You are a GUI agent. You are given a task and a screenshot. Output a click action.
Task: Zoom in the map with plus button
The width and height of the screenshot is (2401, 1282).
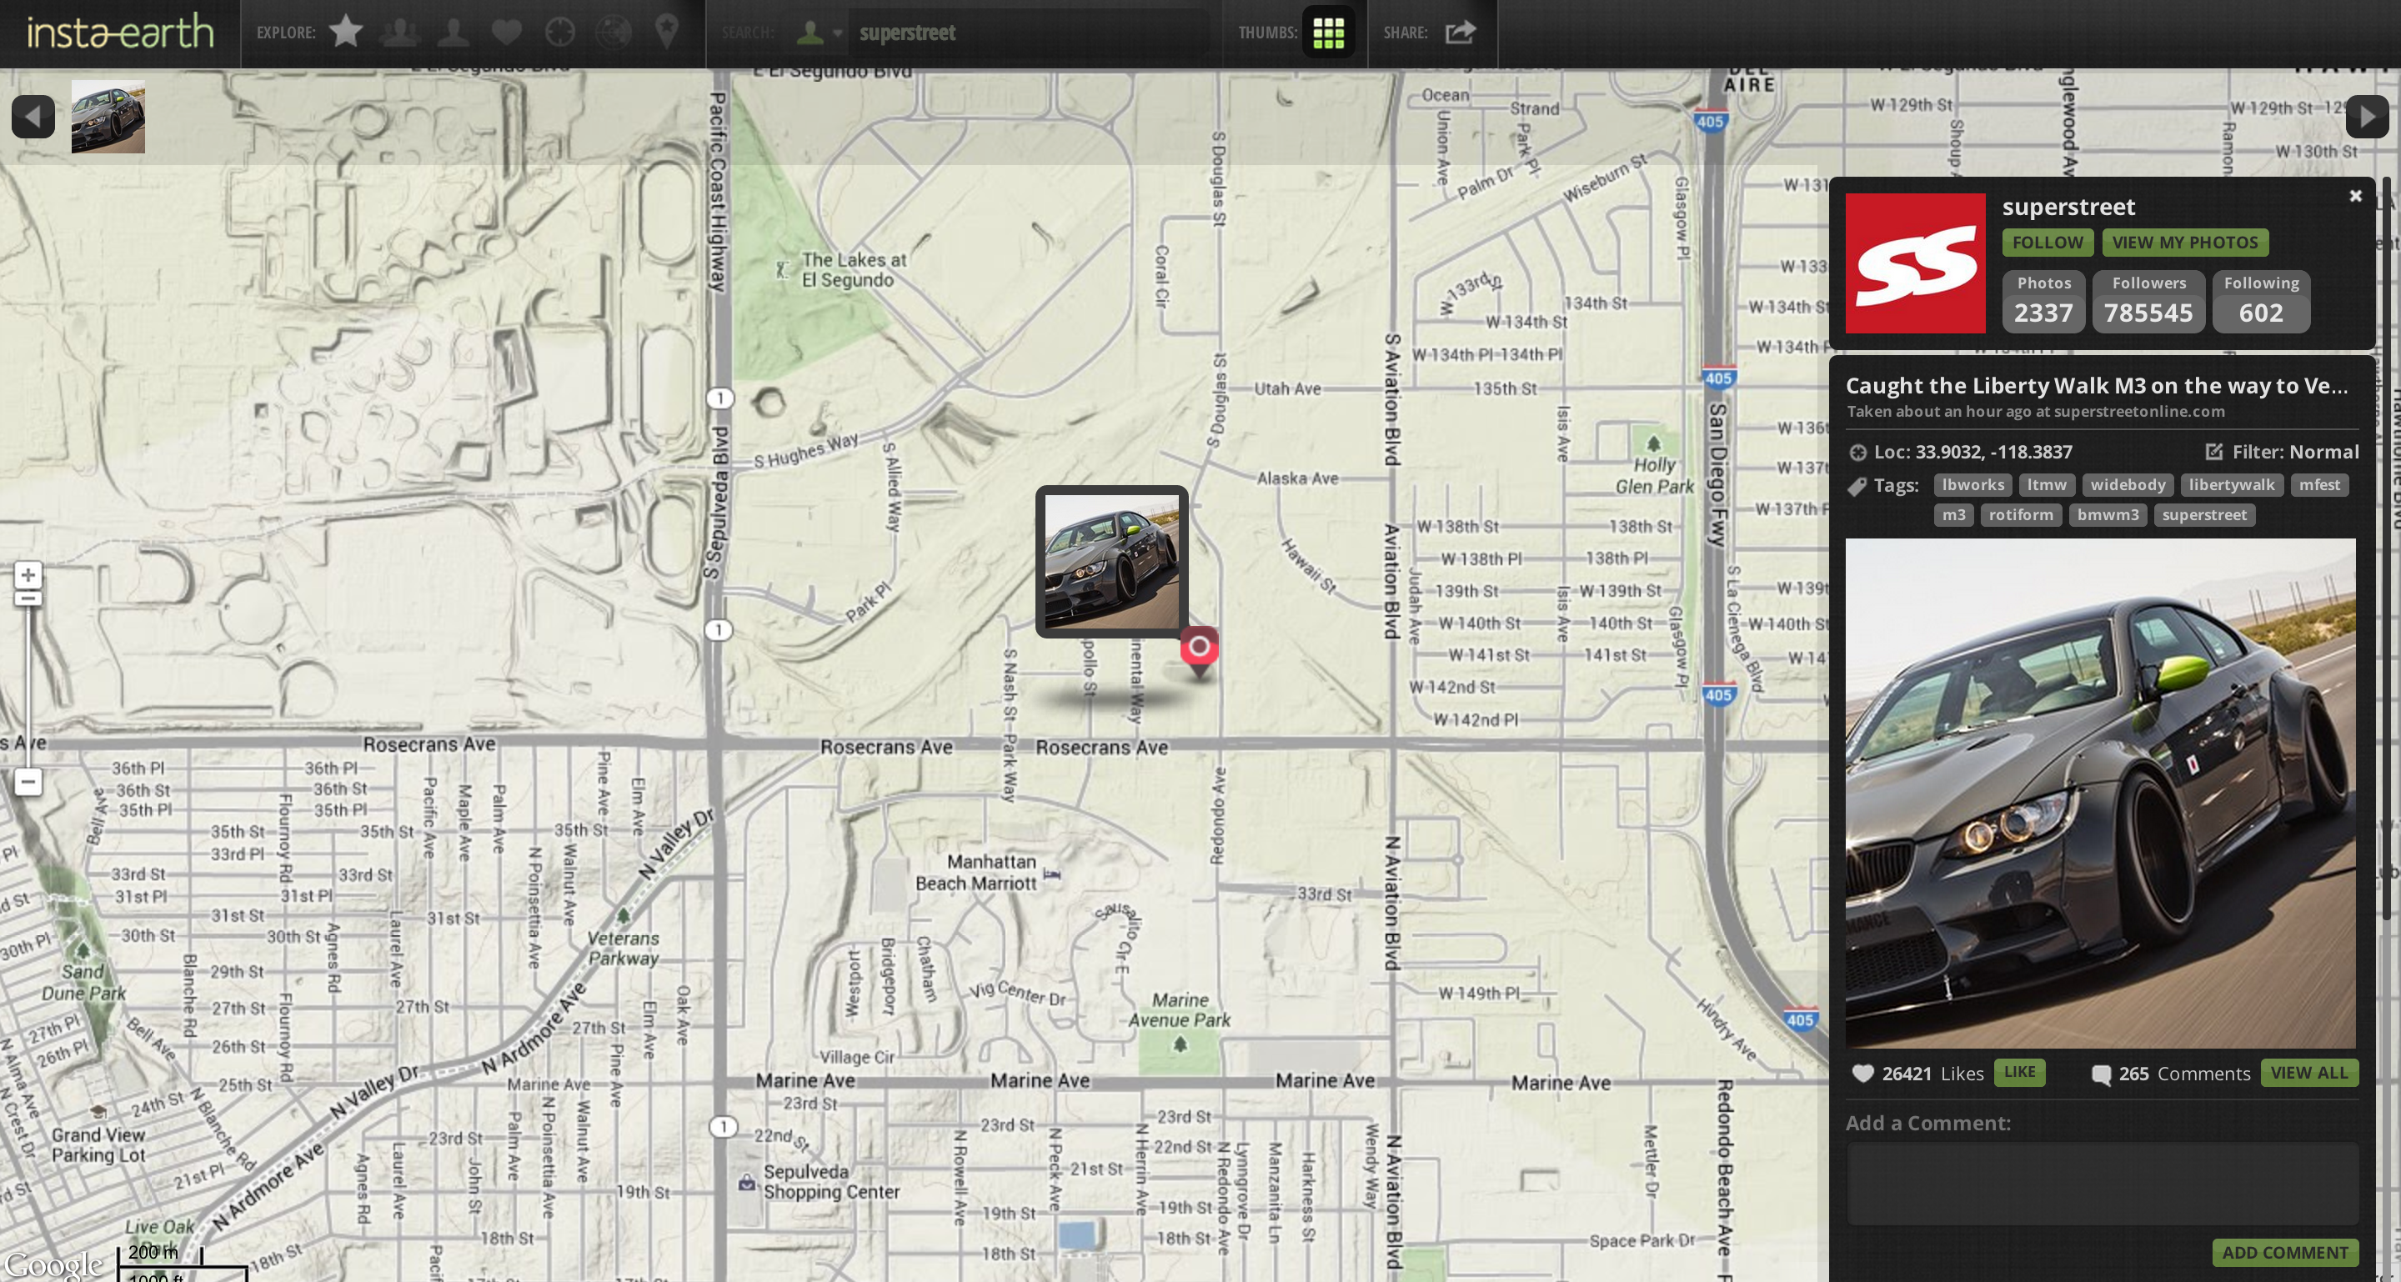[x=28, y=574]
